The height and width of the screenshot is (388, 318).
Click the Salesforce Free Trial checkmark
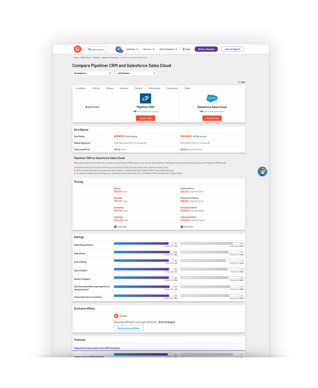(x=182, y=227)
